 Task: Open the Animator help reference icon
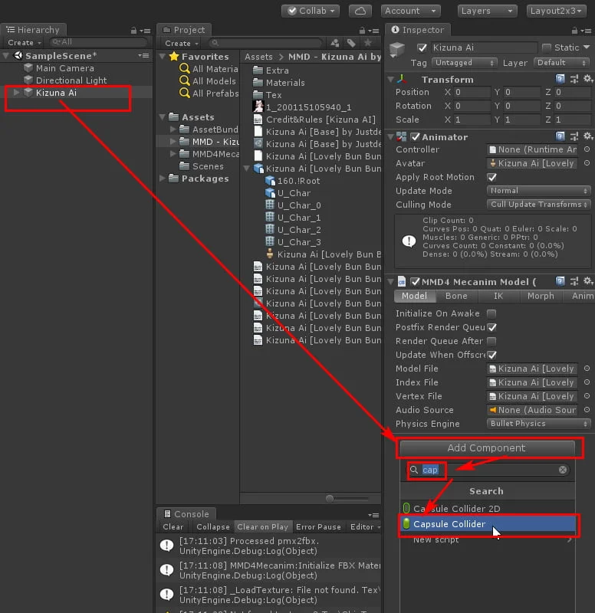[560, 136]
